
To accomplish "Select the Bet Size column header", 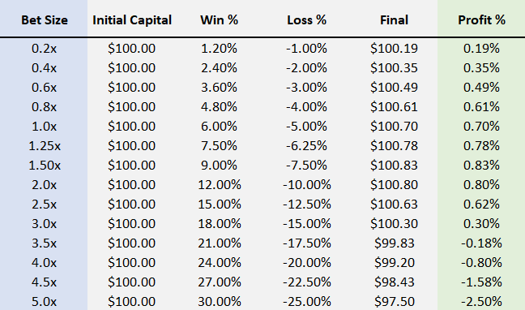I will point(45,20).
